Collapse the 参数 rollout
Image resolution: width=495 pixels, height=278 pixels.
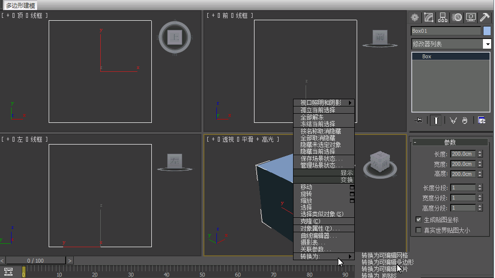[450, 142]
